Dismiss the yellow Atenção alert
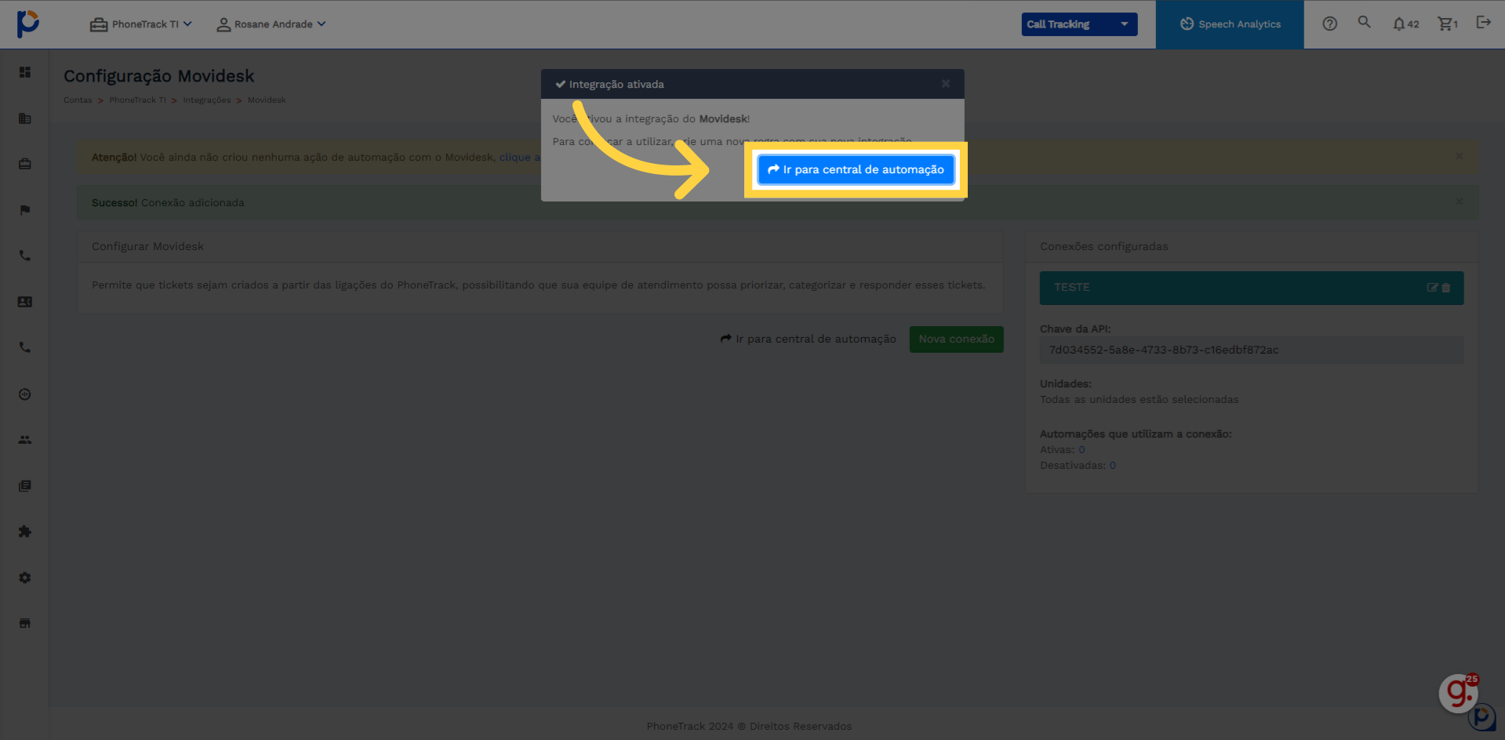Screen dimensions: 1505x740 coord(1460,156)
